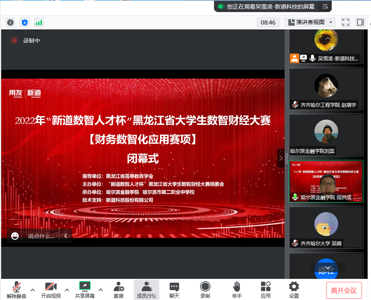Open the Settings gear (设置)

coord(294,289)
